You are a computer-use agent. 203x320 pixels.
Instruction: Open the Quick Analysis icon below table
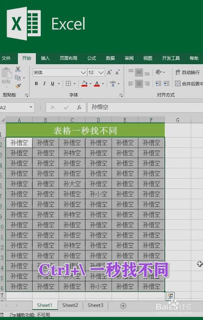(170, 296)
